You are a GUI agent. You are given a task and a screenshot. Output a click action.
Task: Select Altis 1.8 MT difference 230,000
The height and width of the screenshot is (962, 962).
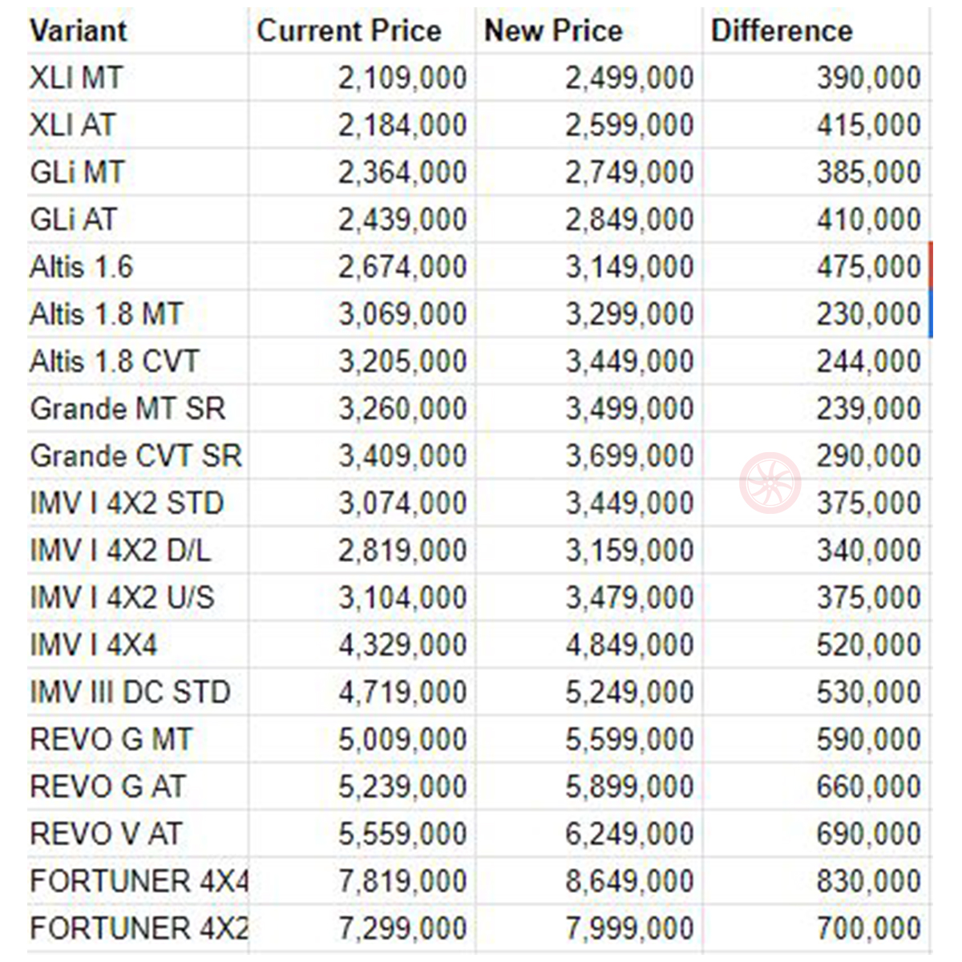817,314
